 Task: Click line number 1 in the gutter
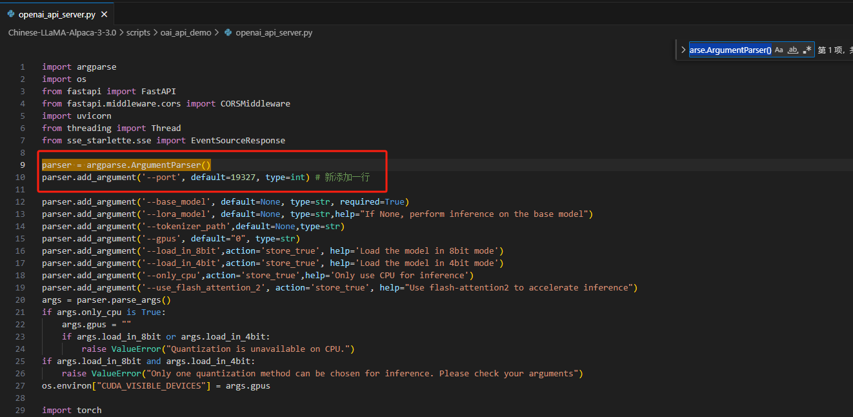click(x=23, y=67)
